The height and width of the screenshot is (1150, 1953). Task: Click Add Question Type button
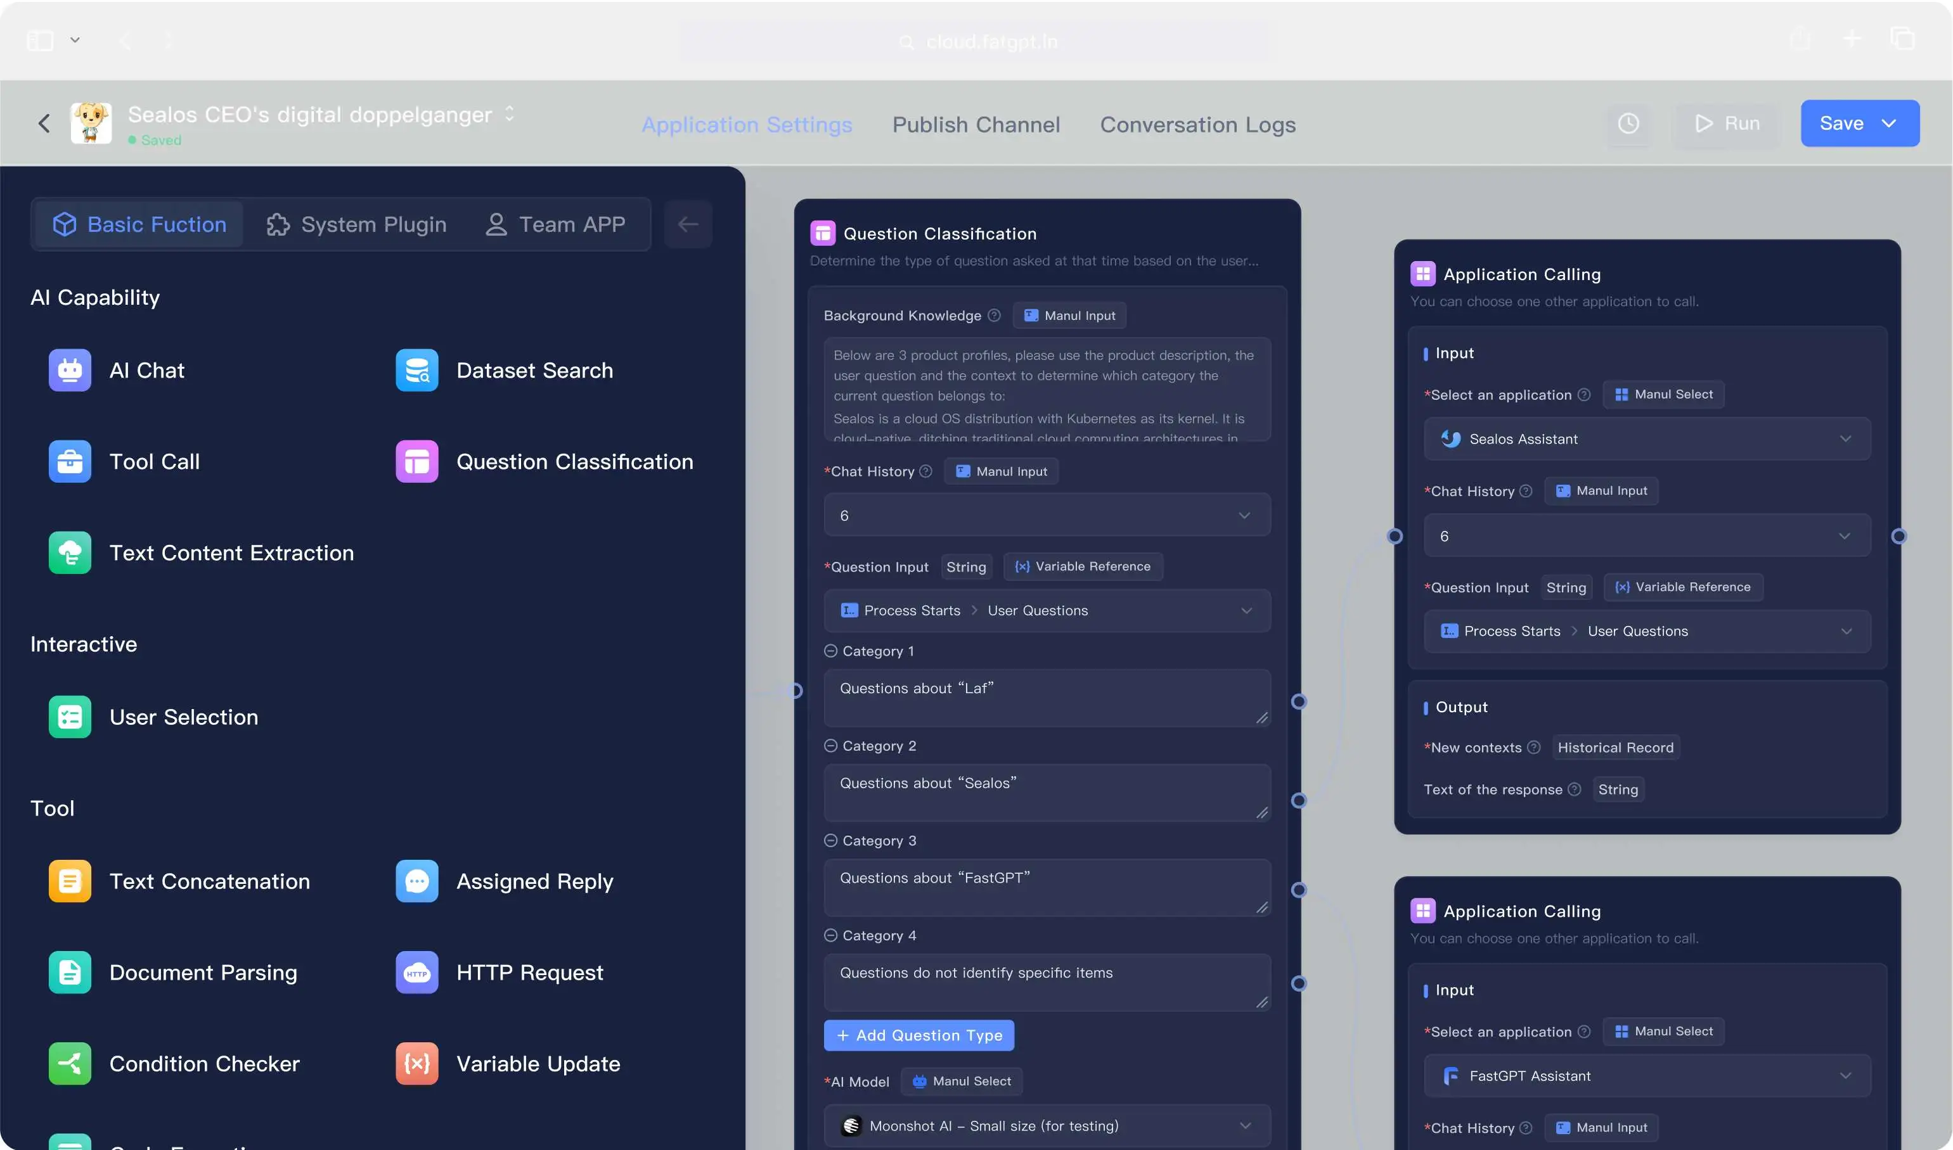(x=918, y=1036)
